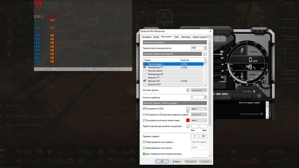Open the Logitech LCD font dropdown
The width and height of the screenshot is (299, 168).
click(199, 114)
